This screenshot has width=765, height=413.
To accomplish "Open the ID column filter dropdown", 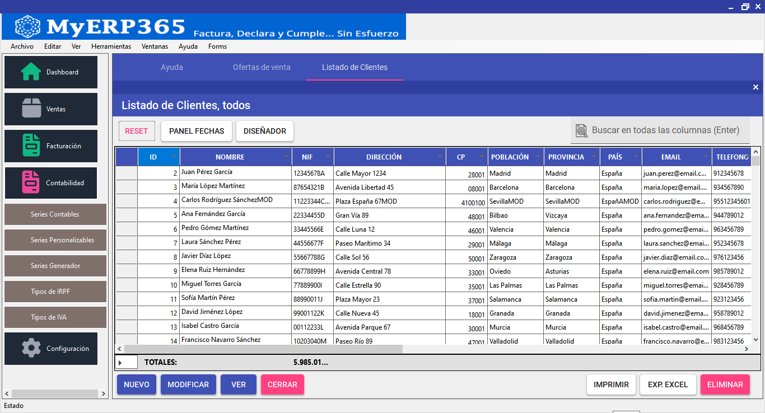I will click(174, 157).
